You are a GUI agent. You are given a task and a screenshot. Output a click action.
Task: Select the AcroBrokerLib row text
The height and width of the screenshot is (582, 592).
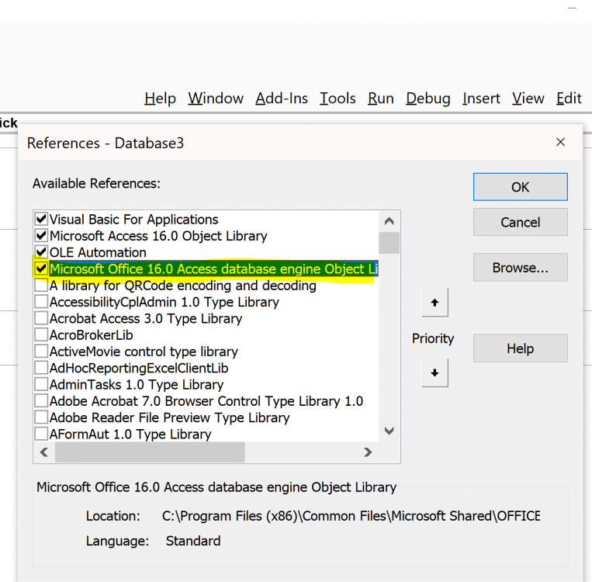pyautogui.click(x=92, y=335)
